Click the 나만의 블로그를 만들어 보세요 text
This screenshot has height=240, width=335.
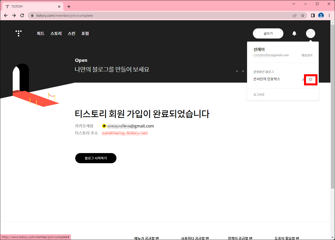(x=112, y=69)
